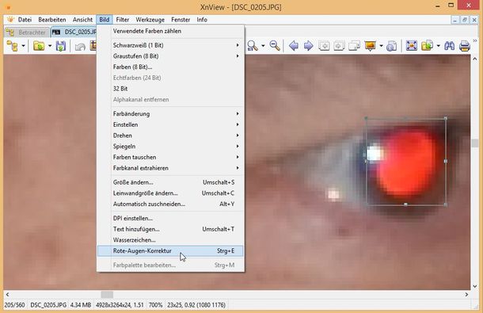The height and width of the screenshot is (313, 483).
Task: Click the copy-to-folder toolbar icon
Action: (428, 46)
